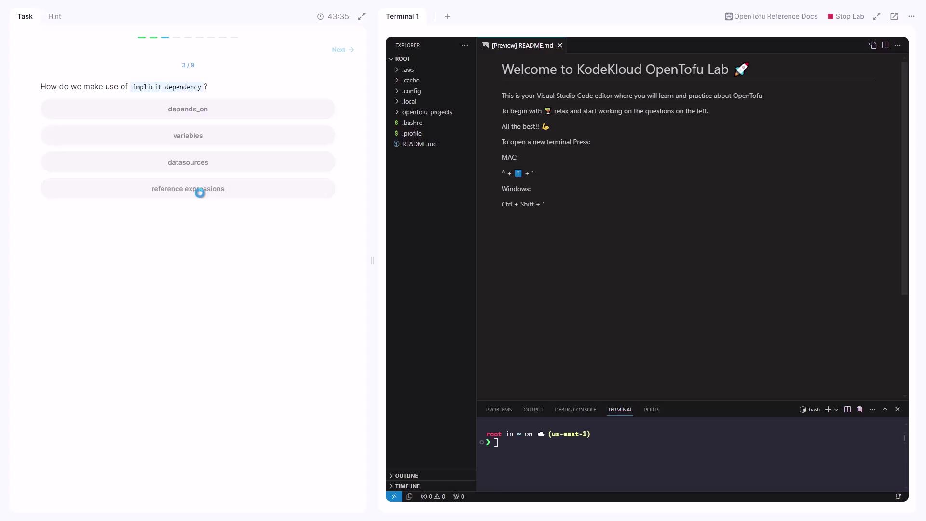The image size is (926, 521).
Task: Choose the reference expressions answer
Action: click(x=188, y=189)
